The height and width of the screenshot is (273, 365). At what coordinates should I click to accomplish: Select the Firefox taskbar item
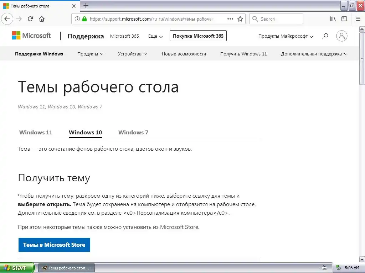[x=66, y=268]
